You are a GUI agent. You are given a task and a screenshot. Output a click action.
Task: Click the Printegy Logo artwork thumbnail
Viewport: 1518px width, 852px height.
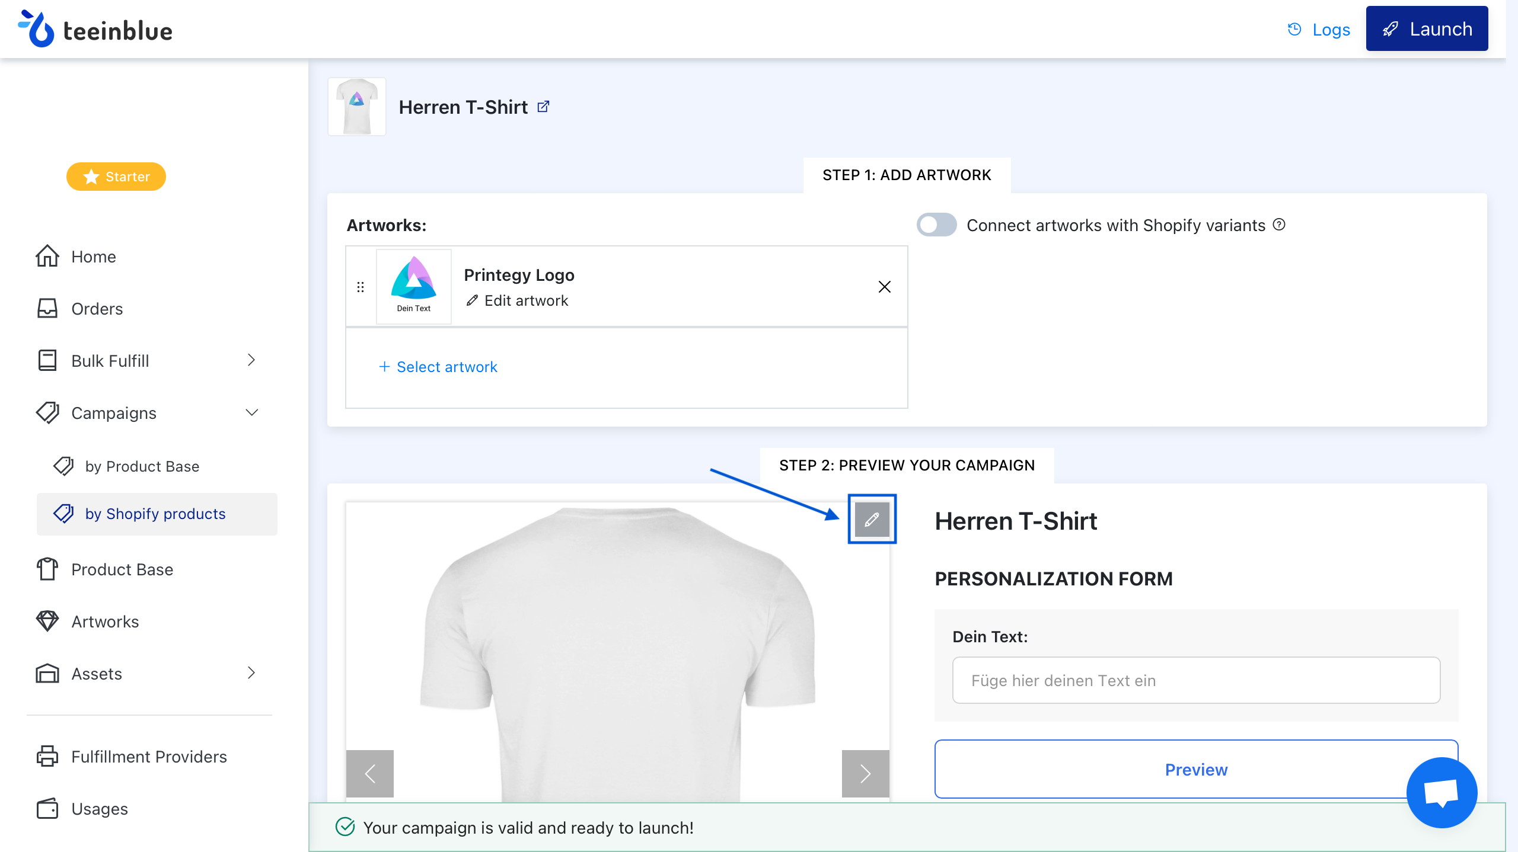coord(414,286)
